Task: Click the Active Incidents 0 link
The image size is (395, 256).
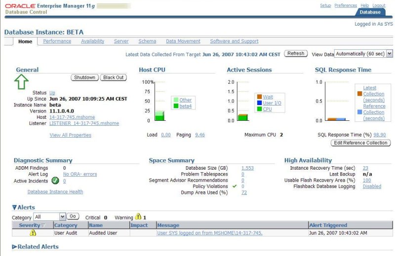Action: tap(65, 181)
